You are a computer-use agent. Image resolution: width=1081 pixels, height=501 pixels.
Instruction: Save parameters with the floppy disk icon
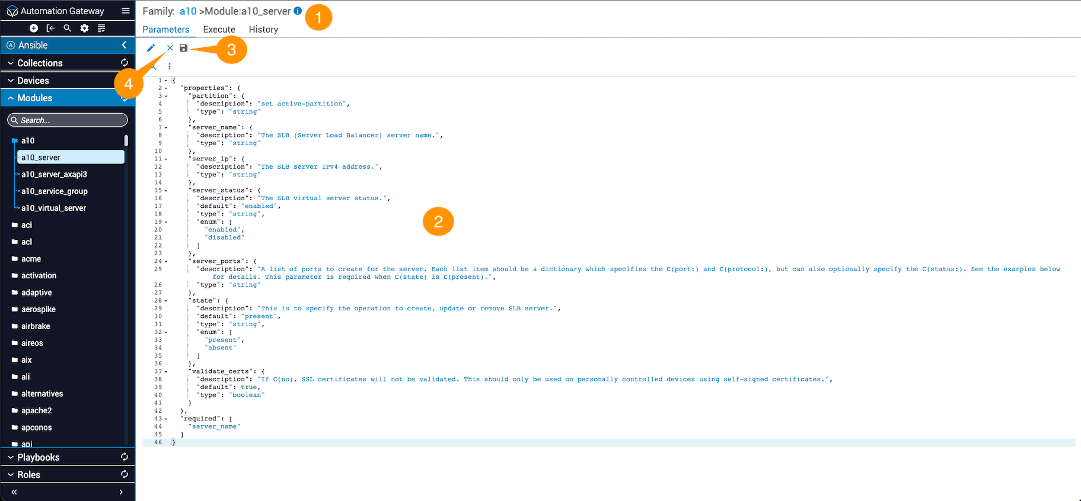(x=184, y=48)
